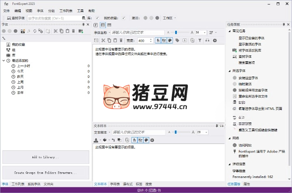Click 'Create Groups from Folders Structure...' button
This screenshot has height=193, width=292.
[x=46, y=173]
